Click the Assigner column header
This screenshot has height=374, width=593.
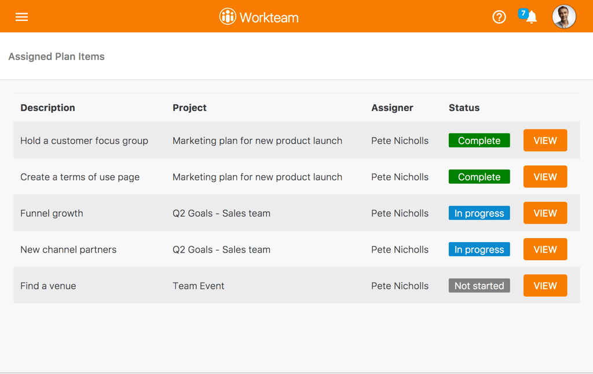click(x=392, y=108)
